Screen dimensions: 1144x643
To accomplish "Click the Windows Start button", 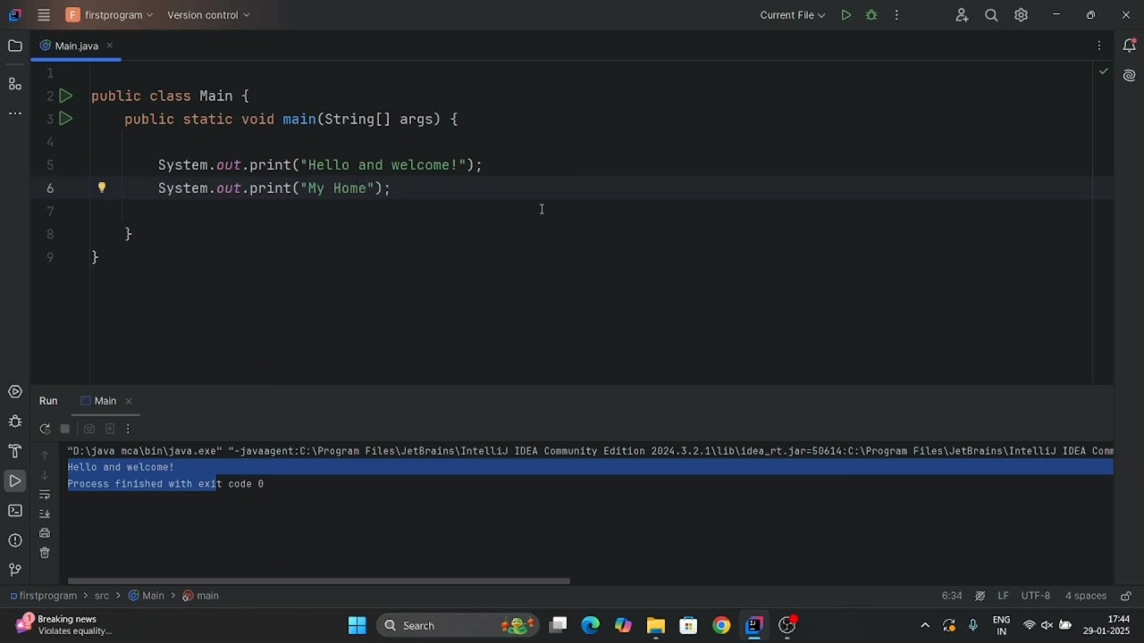I will [x=357, y=625].
